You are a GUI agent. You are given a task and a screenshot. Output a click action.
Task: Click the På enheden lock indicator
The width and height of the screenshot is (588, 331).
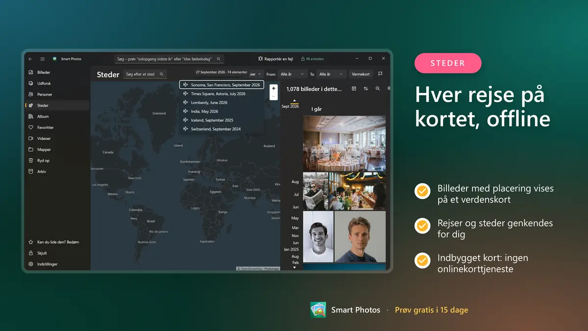click(312, 59)
